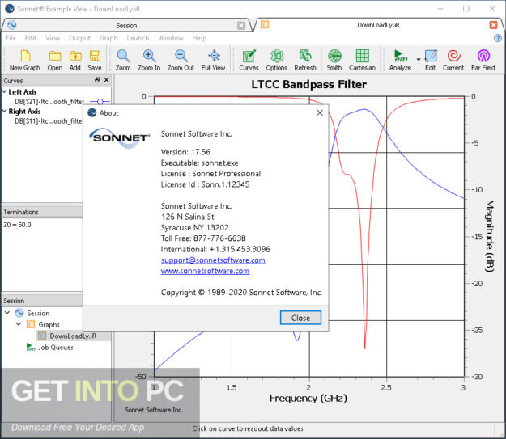
Task: Open the Current density viewer
Action: (x=453, y=60)
